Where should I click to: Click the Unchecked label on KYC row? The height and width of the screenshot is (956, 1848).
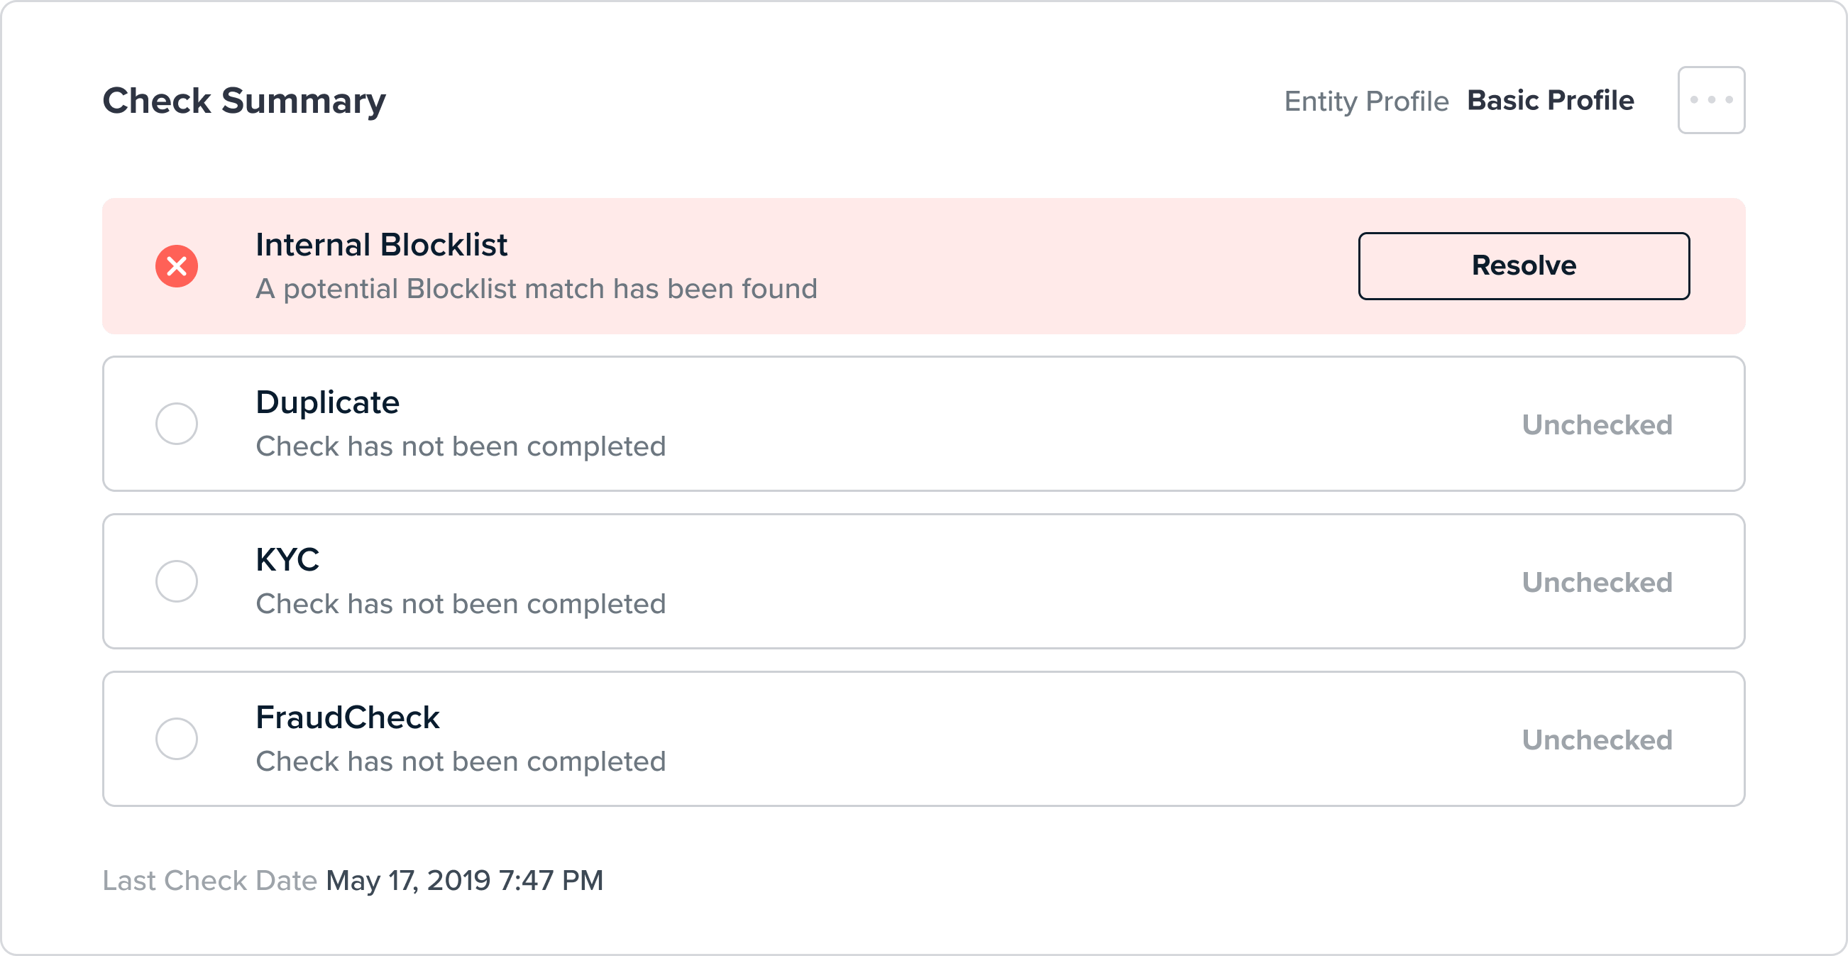[1596, 582]
